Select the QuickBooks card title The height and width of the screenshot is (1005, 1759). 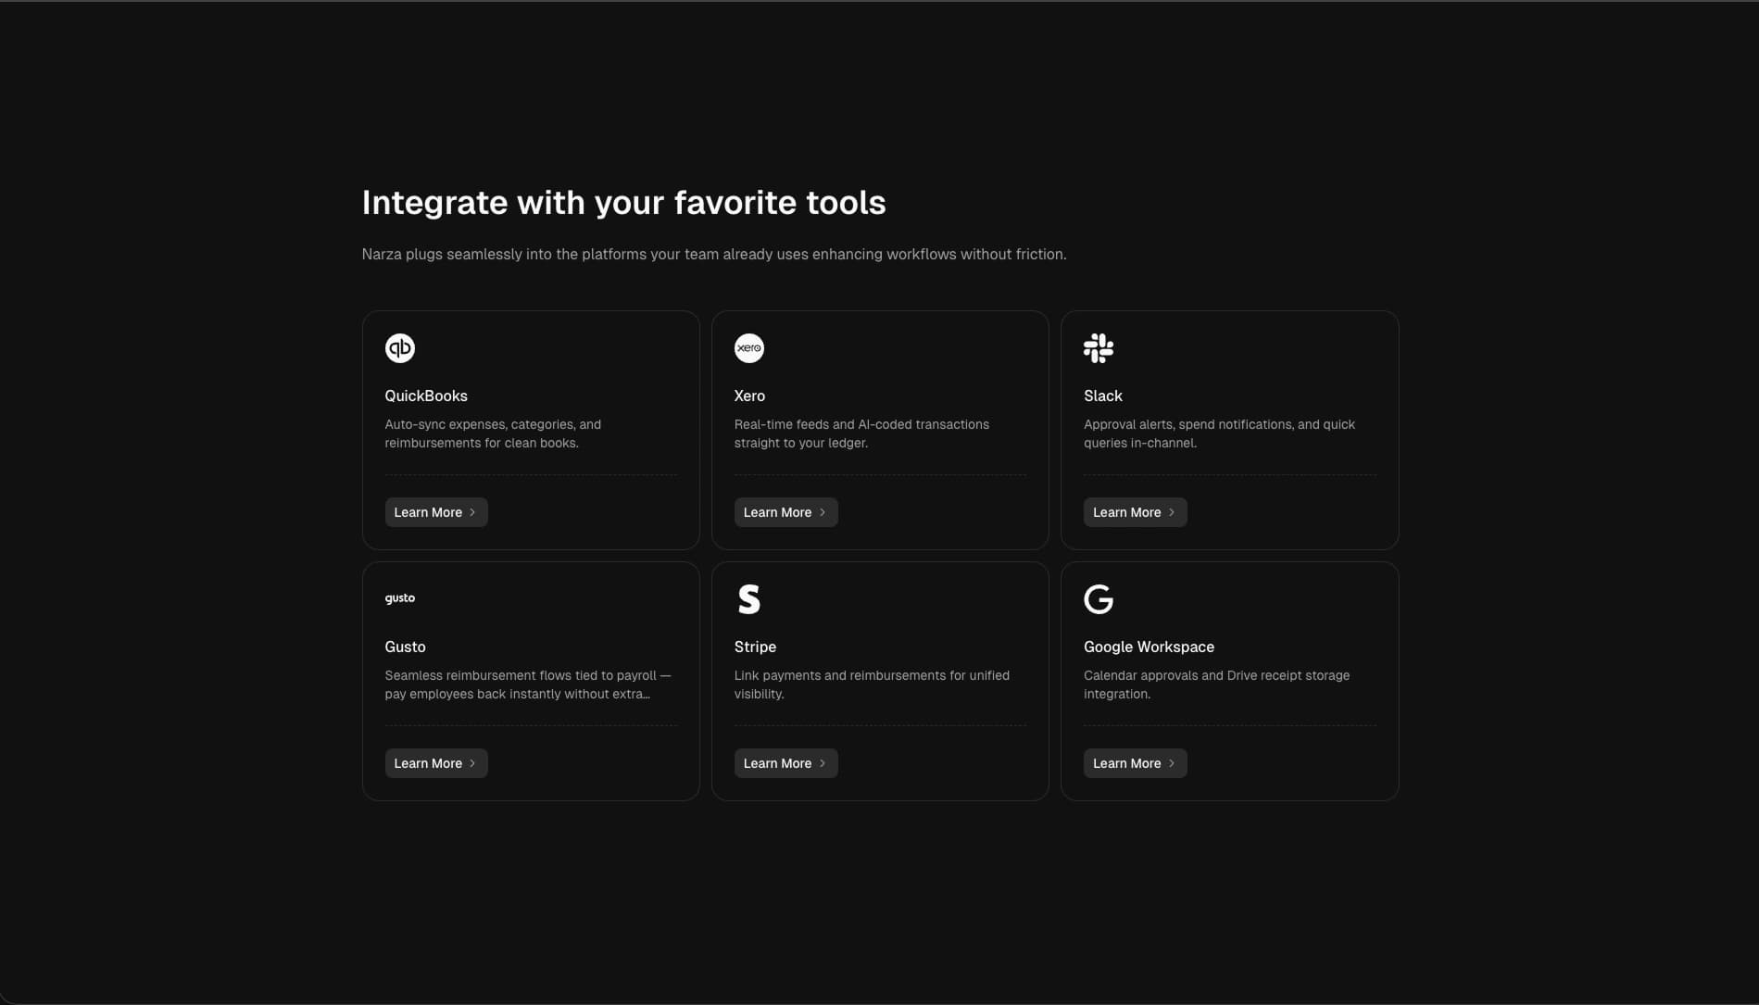tap(426, 396)
